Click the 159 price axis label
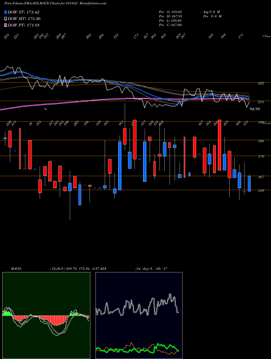The width and height of the screenshot is (271, 359). [261, 190]
